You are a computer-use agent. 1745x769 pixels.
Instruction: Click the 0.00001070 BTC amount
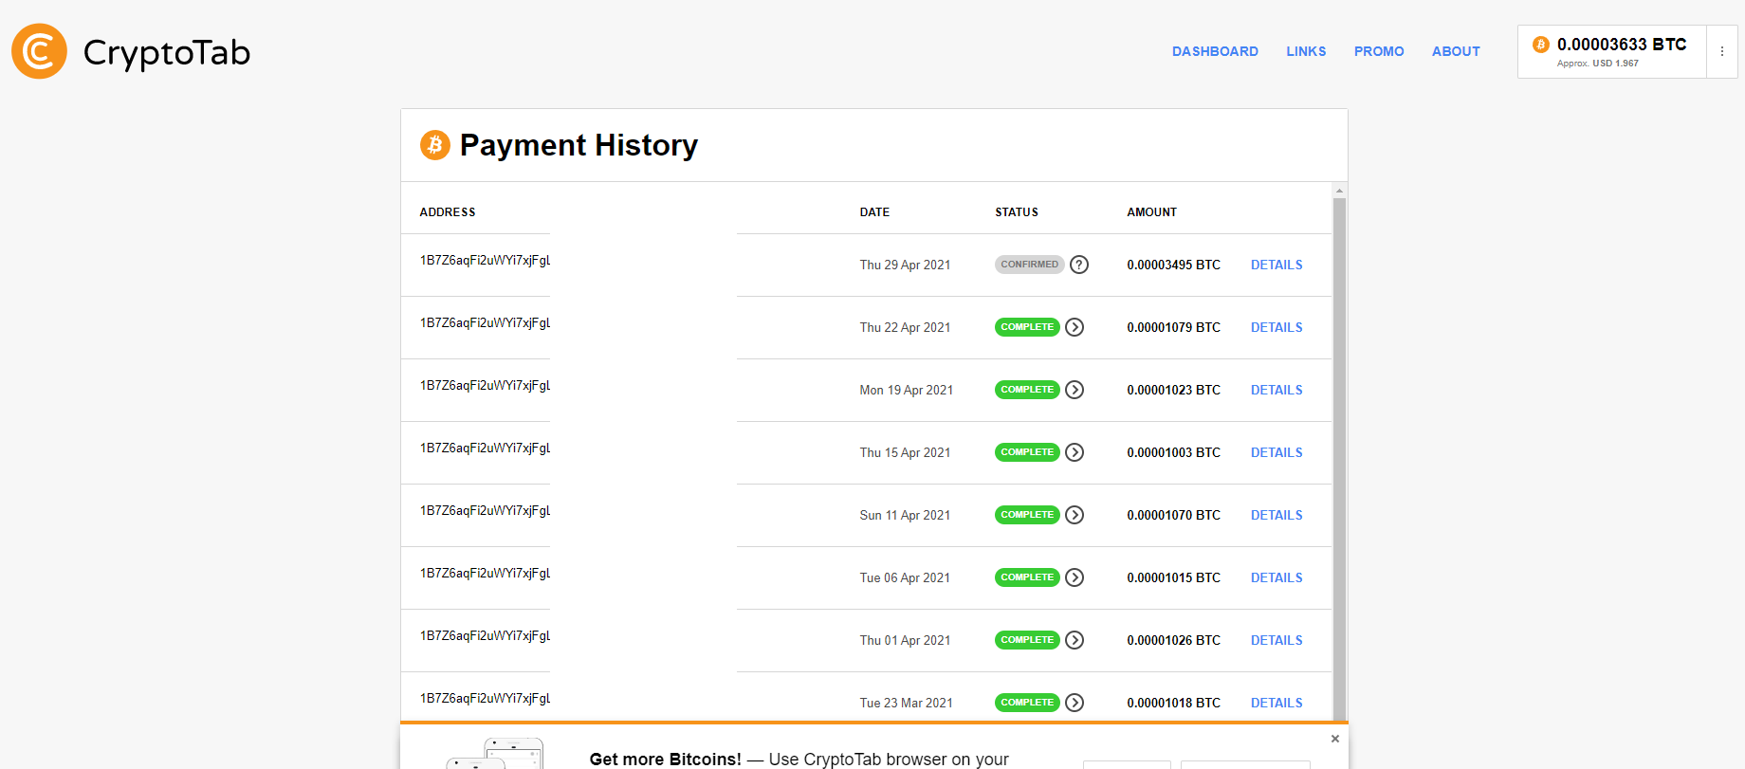tap(1173, 515)
